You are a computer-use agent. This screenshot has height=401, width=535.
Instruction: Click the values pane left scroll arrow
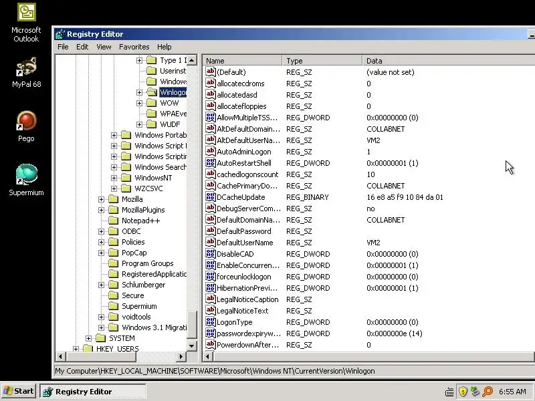coord(207,357)
